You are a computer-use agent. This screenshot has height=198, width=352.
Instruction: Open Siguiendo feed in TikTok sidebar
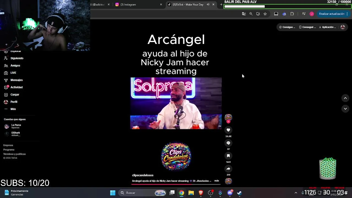coord(14,58)
